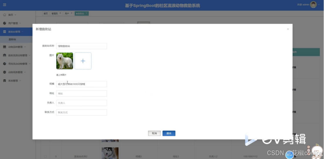
Task: Click the 动物领养管理 sidebar icon
Action: [5, 72]
